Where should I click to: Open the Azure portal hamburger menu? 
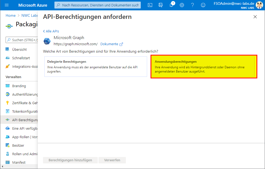coord(7,5)
